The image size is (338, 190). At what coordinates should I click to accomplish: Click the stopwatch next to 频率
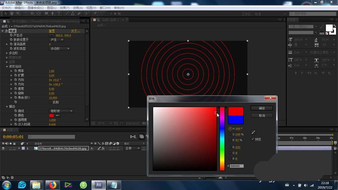16,71
